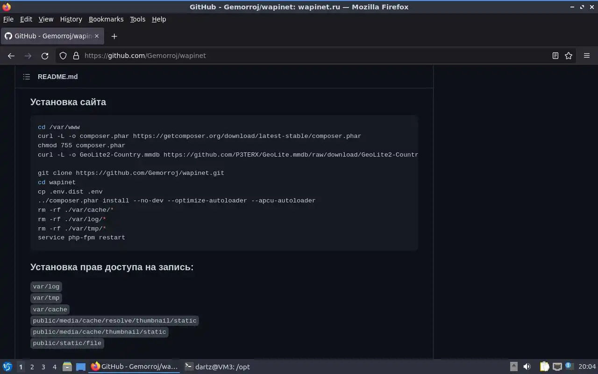Open the Edit menu

point(26,19)
